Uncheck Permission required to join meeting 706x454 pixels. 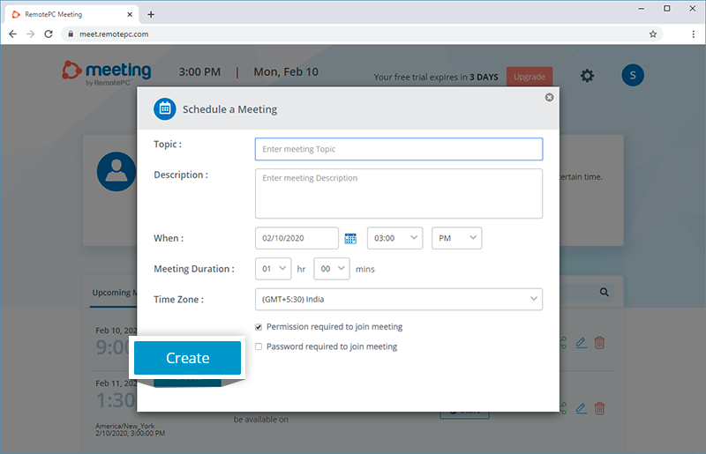(x=259, y=327)
